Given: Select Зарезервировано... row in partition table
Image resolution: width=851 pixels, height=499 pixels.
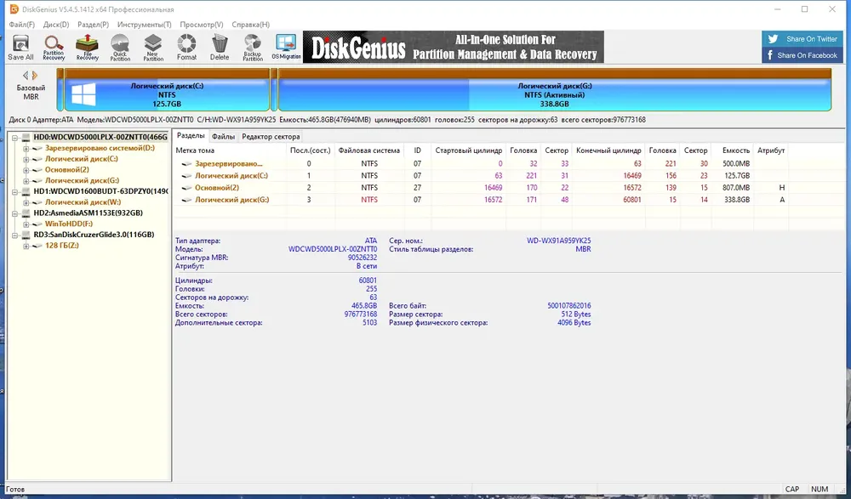Looking at the screenshot, I should pos(482,164).
